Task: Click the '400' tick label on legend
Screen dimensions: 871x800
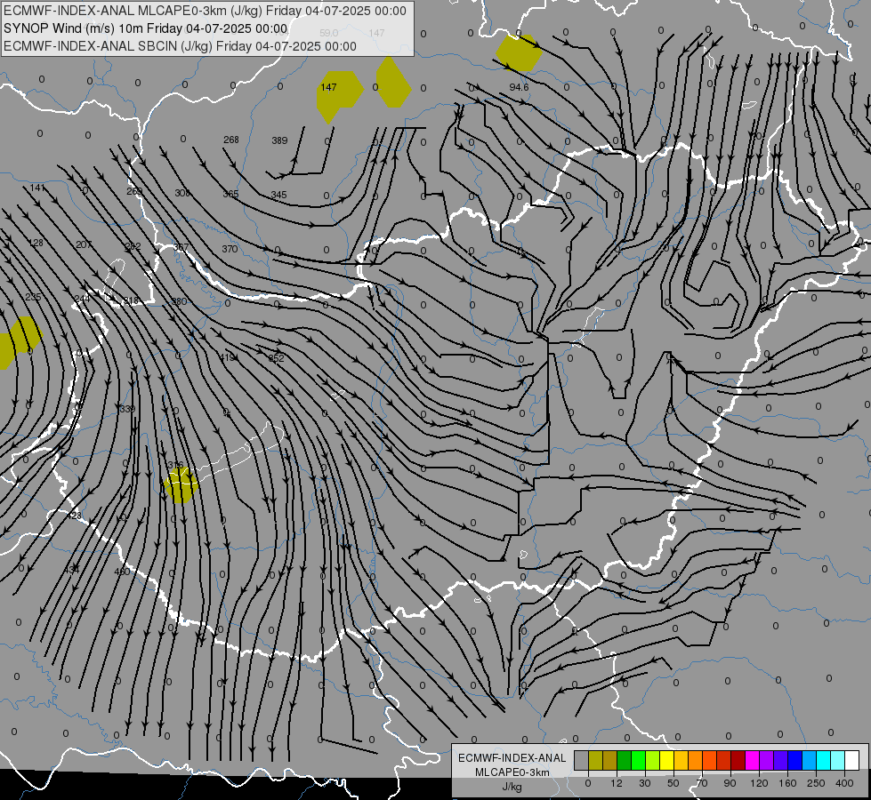Action: pyautogui.click(x=844, y=783)
